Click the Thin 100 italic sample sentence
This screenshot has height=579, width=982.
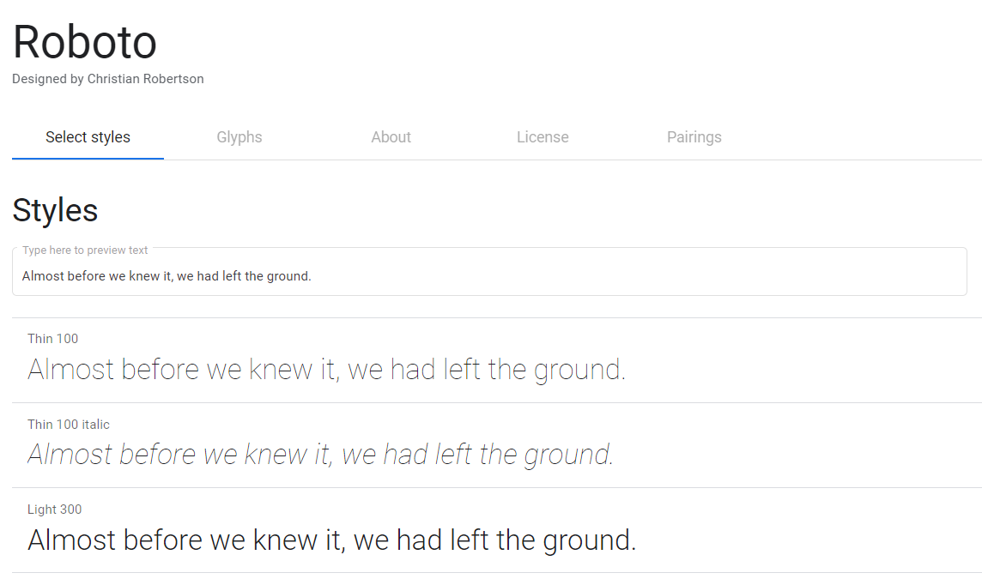320,455
